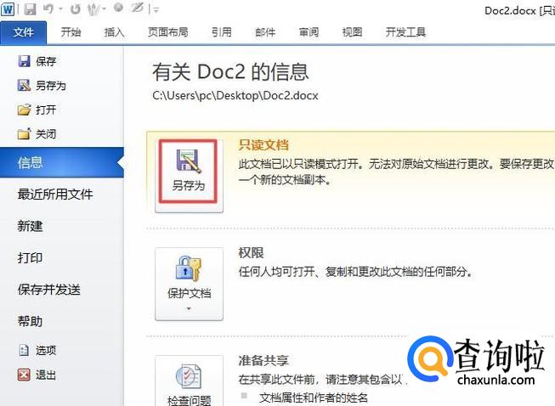Switch to the 视图 ribbon tab
This screenshot has width=555, height=406.
pos(352,32)
